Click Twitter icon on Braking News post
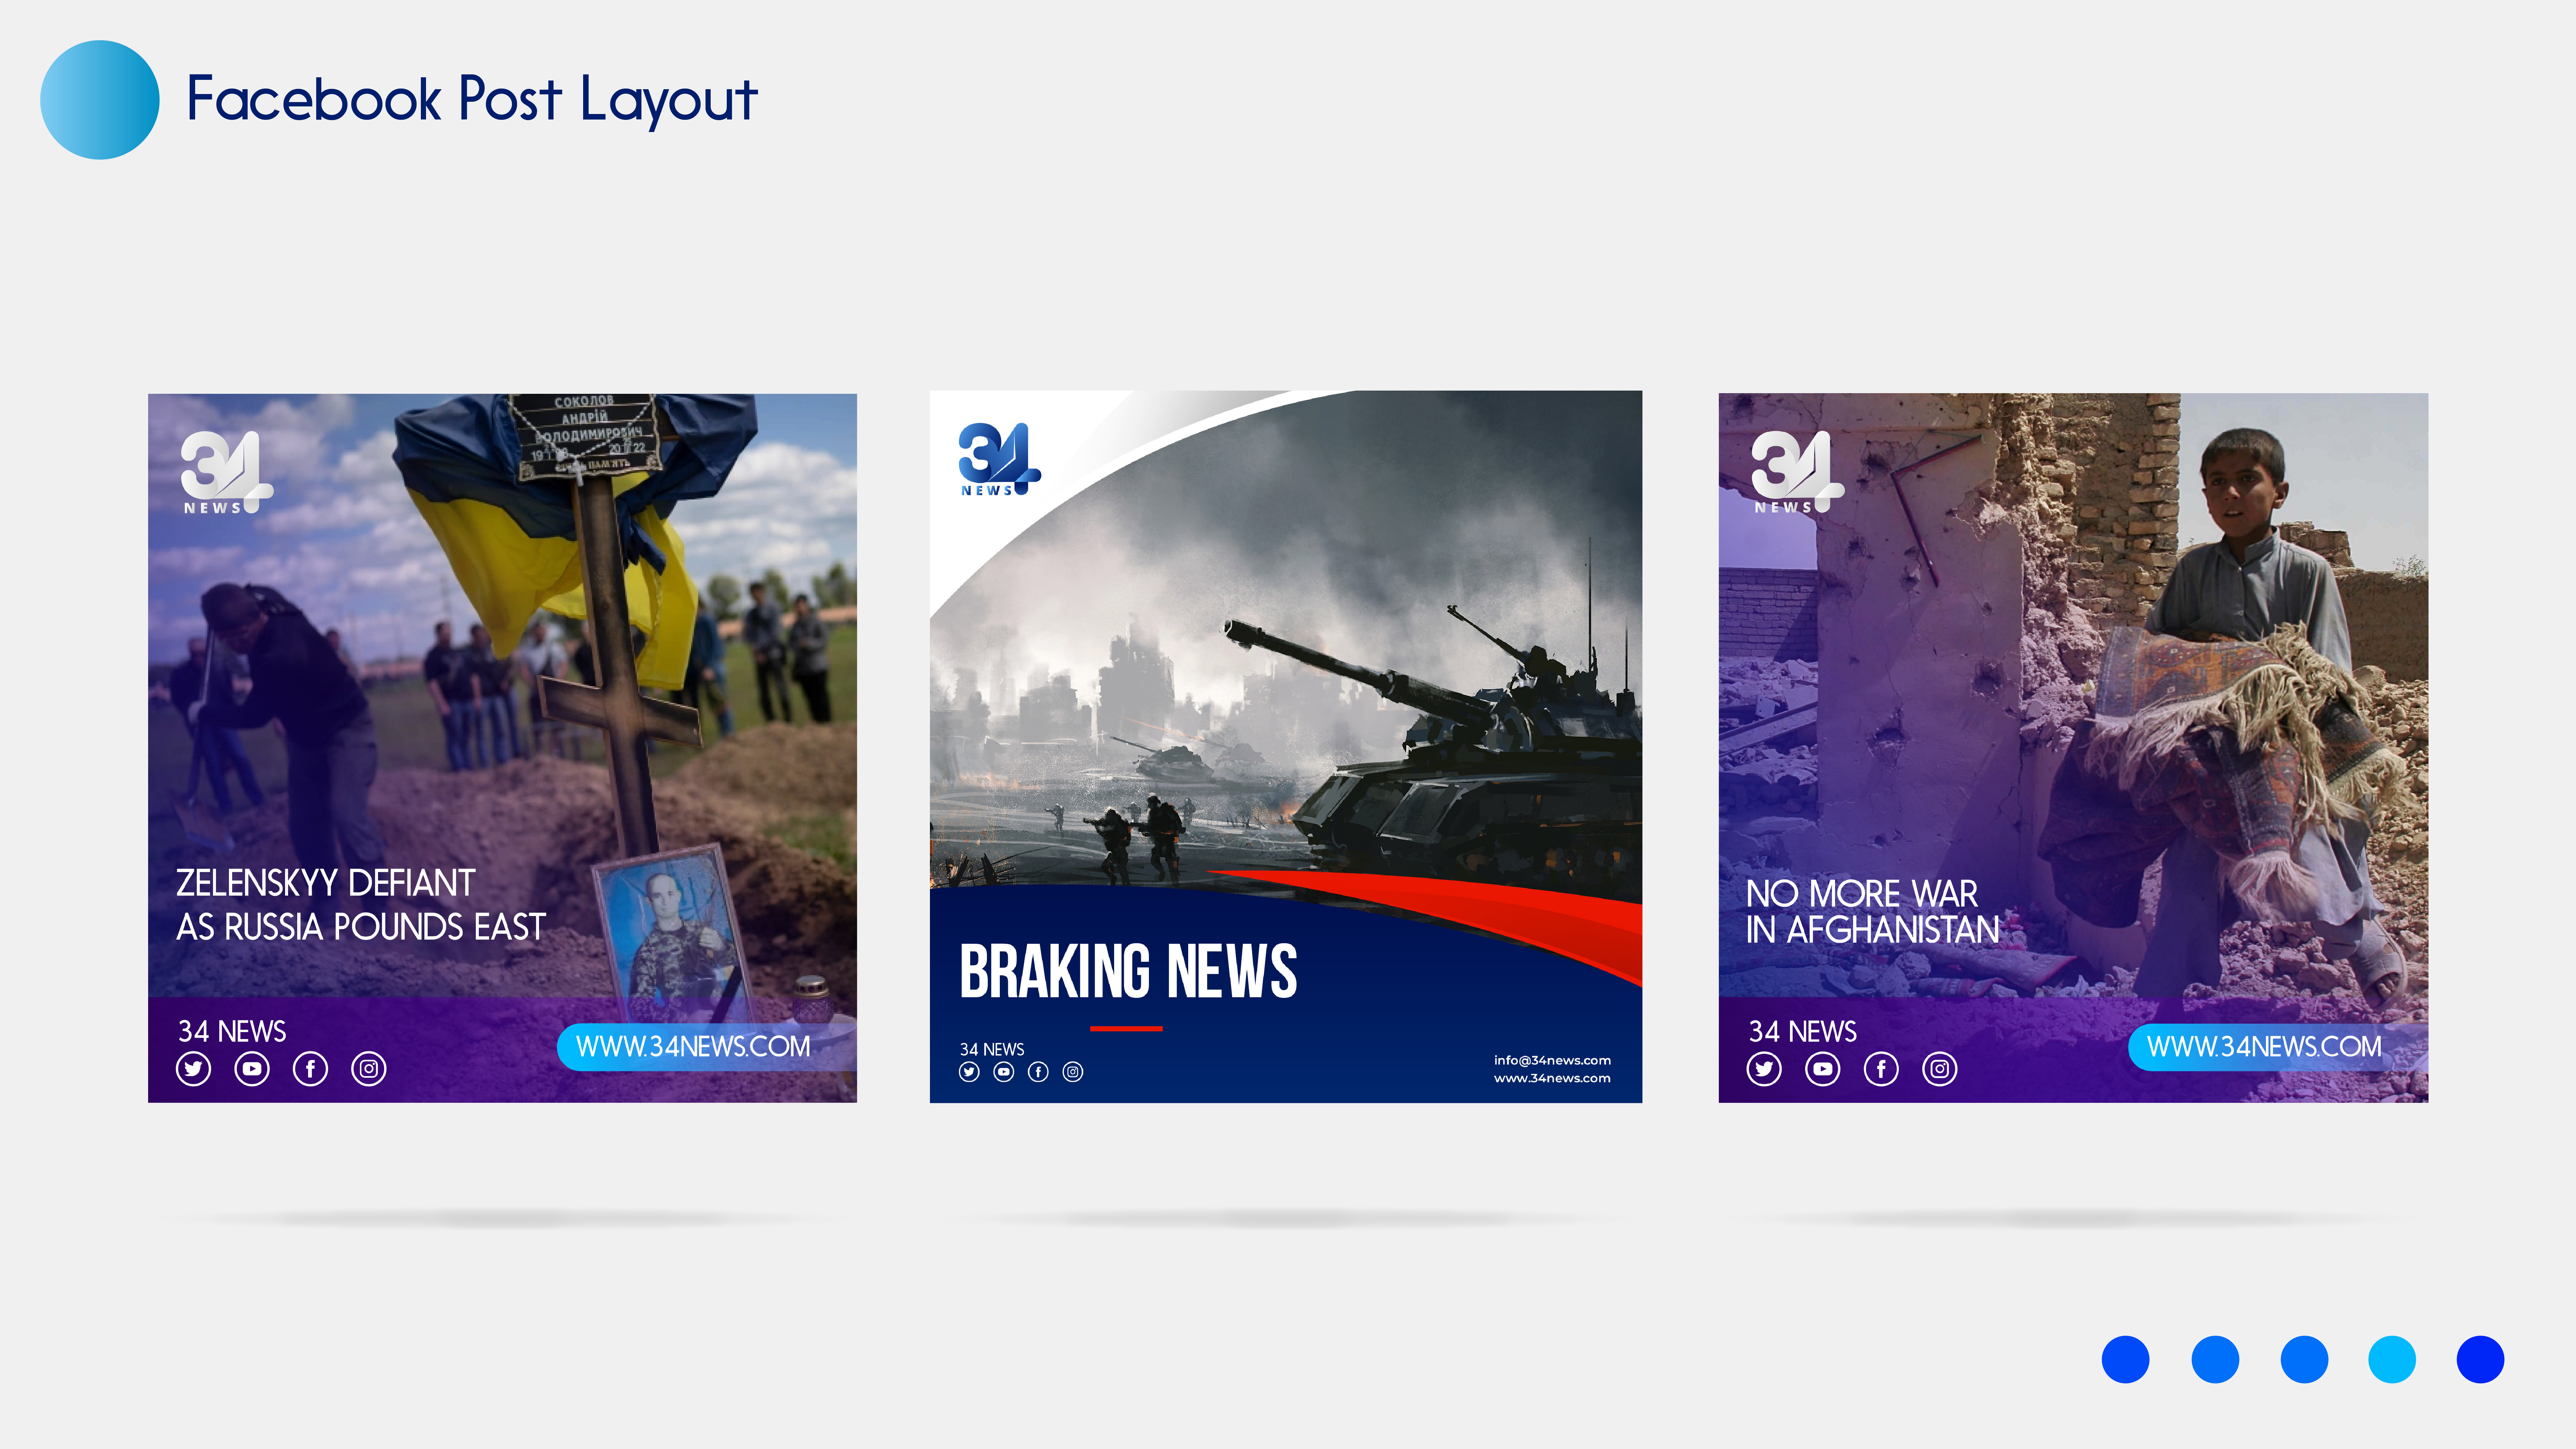The image size is (2576, 1449). (969, 1072)
